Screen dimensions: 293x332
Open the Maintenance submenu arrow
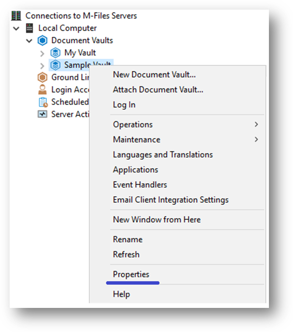256,139
